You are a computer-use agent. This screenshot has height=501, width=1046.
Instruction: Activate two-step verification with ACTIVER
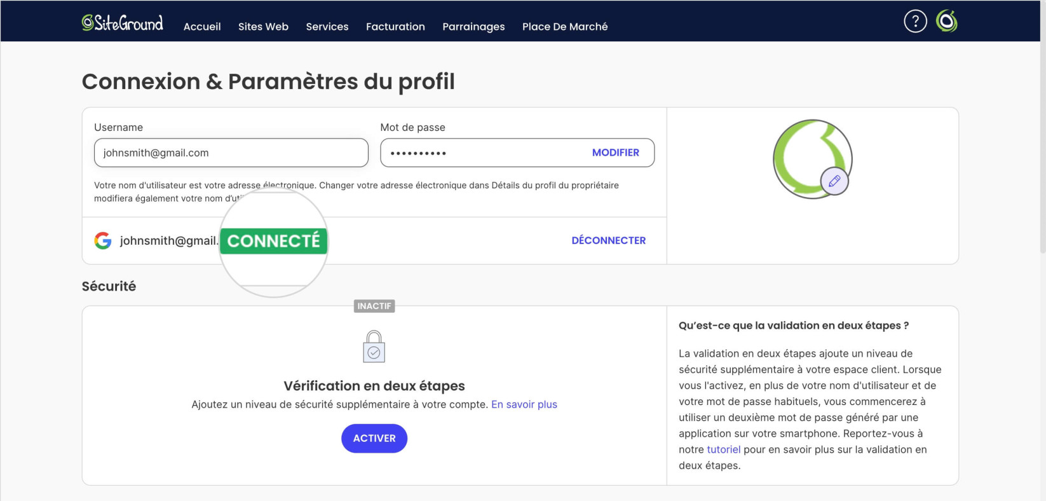click(374, 439)
